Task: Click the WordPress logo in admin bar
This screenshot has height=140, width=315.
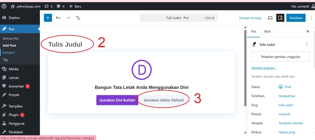Action: (x=4, y=6)
